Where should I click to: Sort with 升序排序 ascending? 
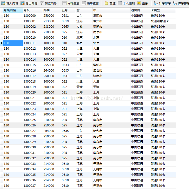click(162, 3)
